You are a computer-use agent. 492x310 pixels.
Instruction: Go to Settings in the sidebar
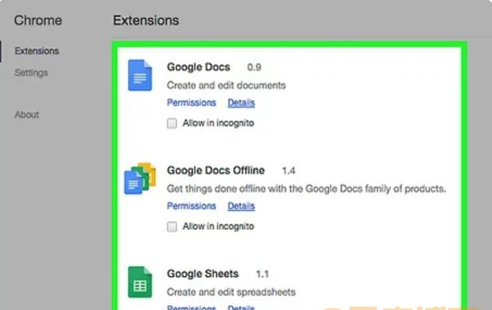(31, 73)
